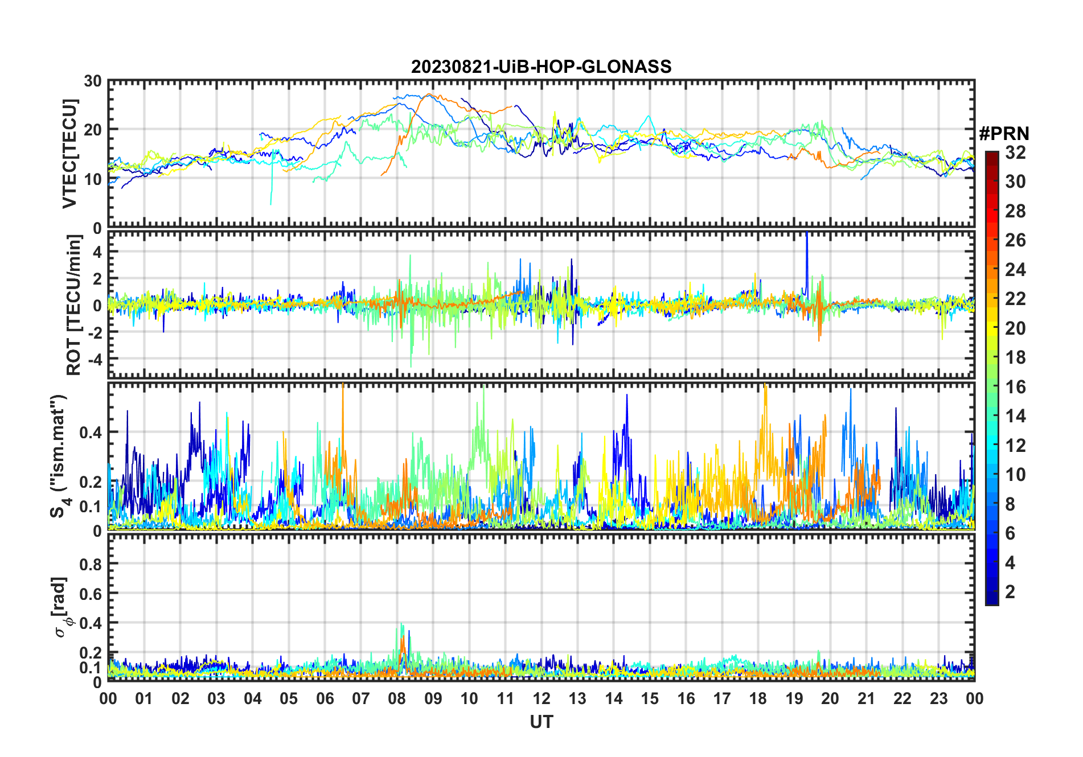The image size is (1083, 757).
Task: Click the ROT [TECU/min] axis label
Action: (x=73, y=305)
